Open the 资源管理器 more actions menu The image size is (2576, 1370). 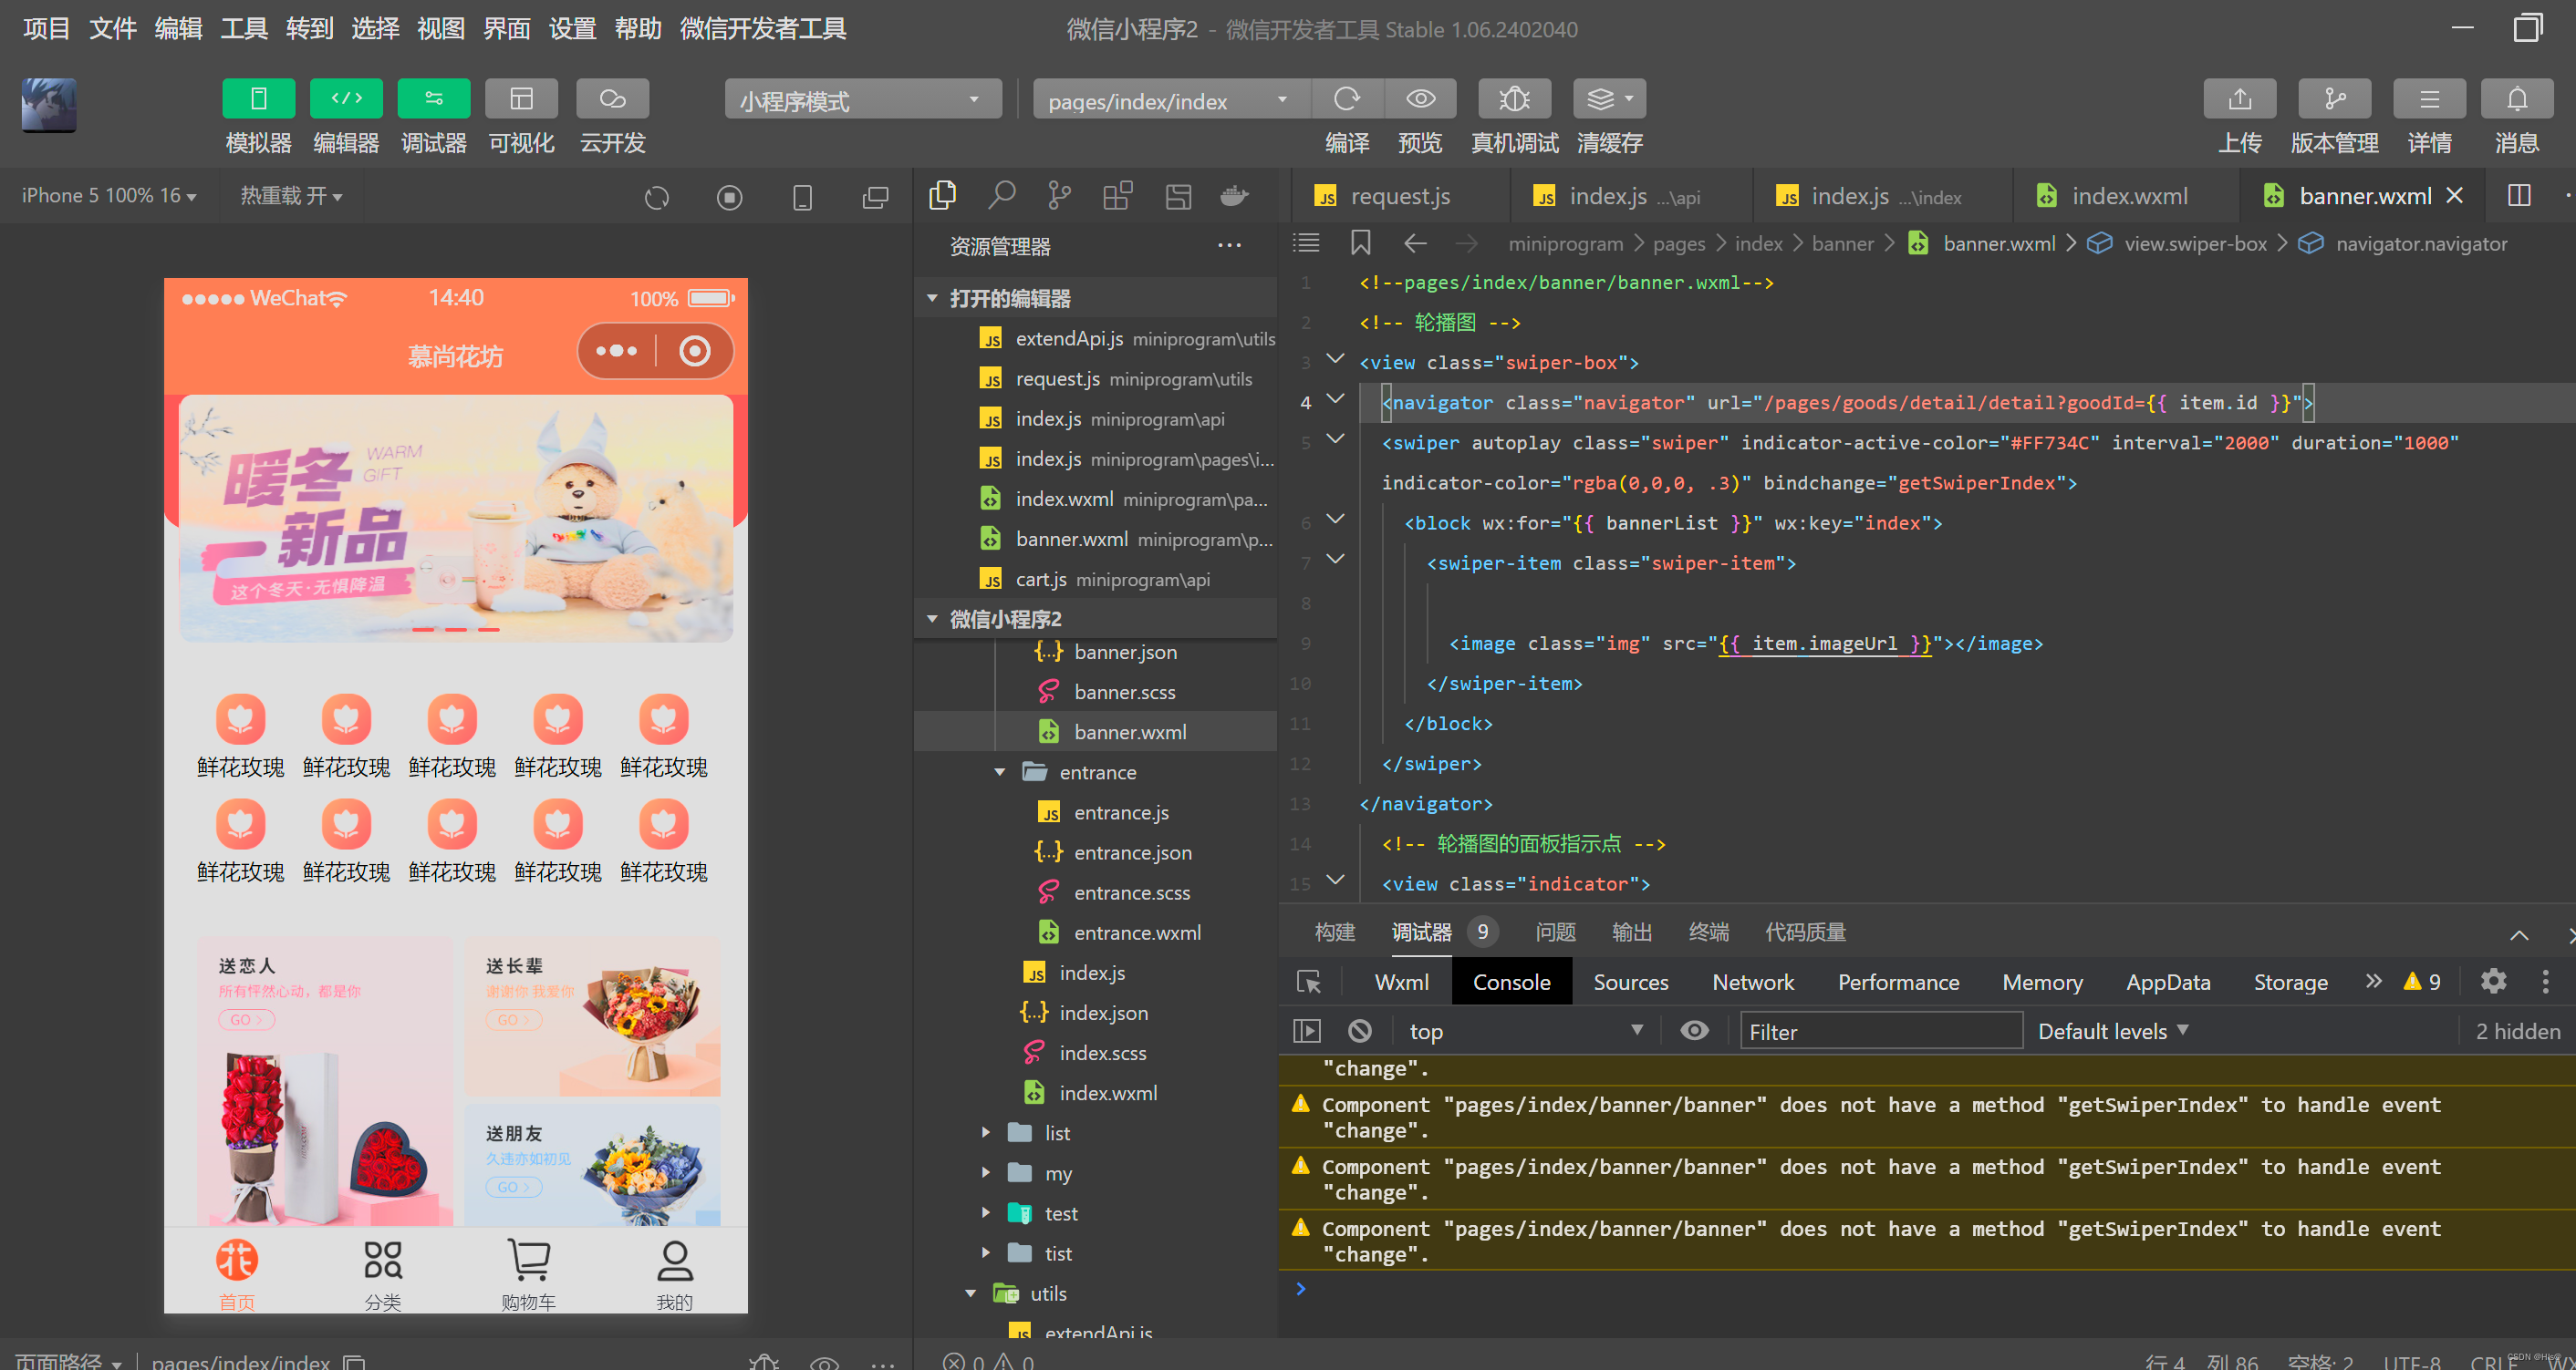click(x=1229, y=246)
